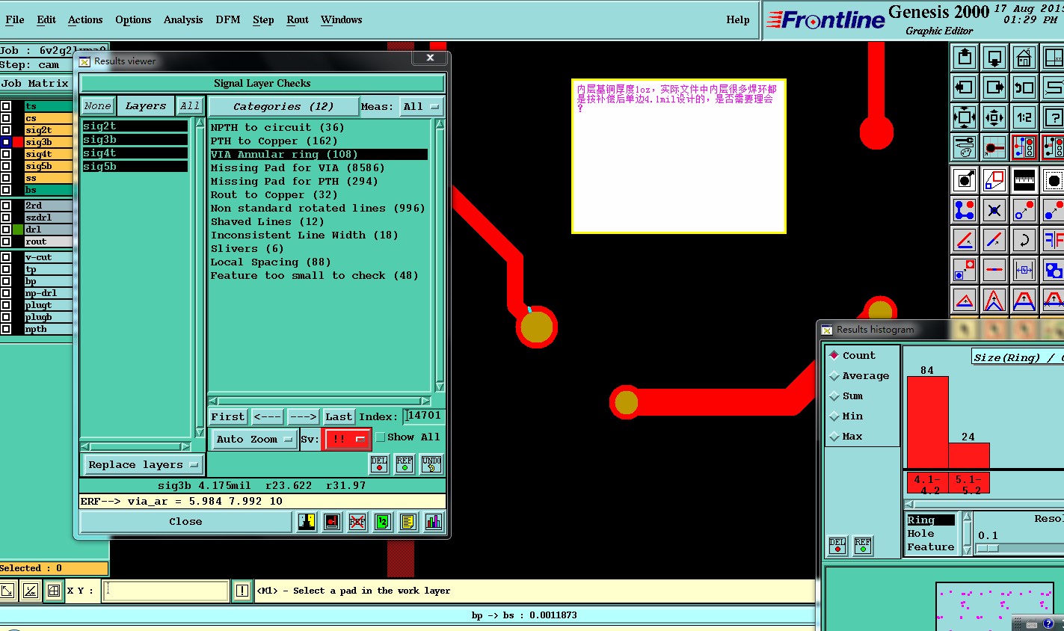Screen dimensions: 1064x631
Task: Select the Min radio button
Action: coord(834,416)
